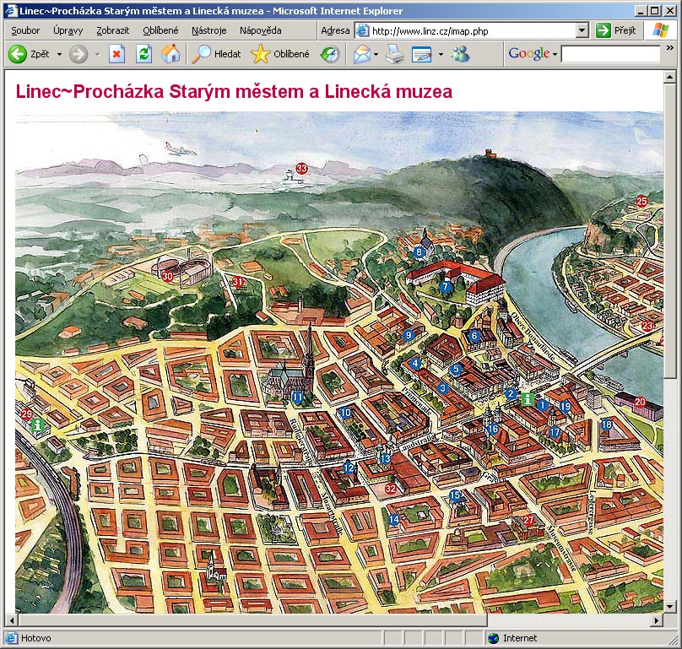Print the page with printer icon
The width and height of the screenshot is (682, 649).
pos(395,54)
